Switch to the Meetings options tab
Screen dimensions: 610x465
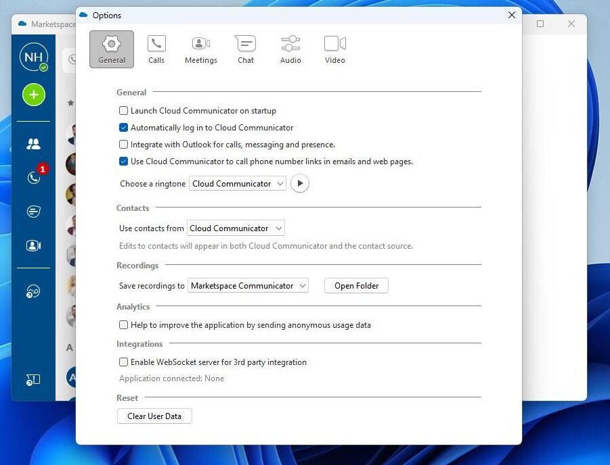click(201, 49)
